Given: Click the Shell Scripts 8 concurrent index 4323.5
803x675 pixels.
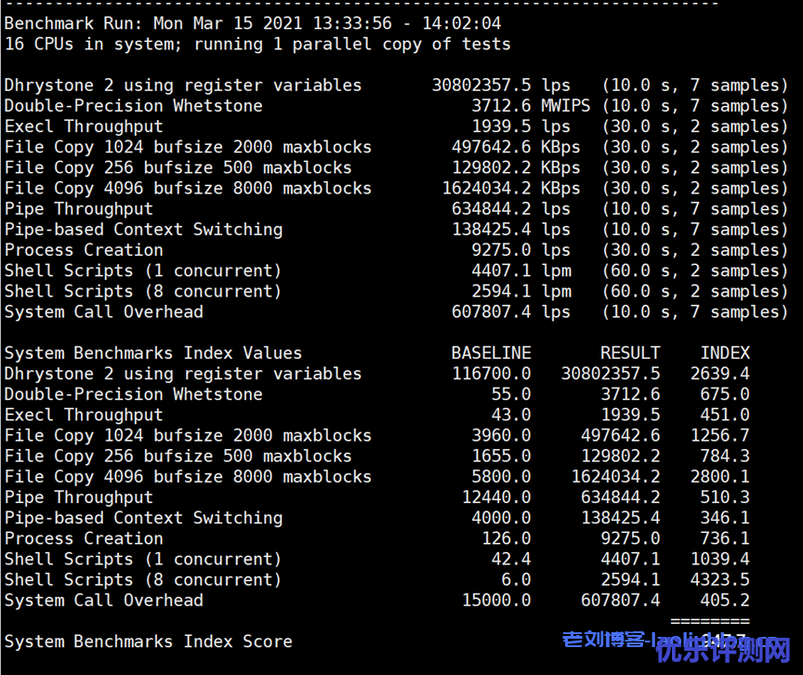Looking at the screenshot, I should (719, 579).
